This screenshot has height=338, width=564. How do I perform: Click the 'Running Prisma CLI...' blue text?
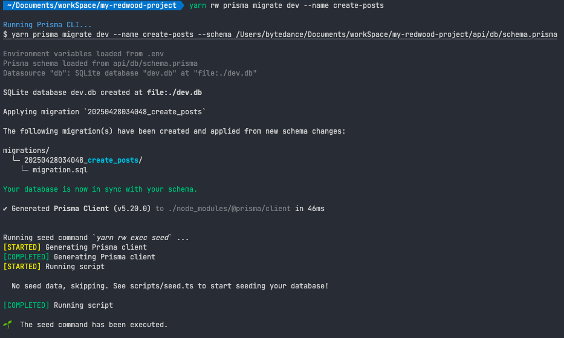[47, 25]
